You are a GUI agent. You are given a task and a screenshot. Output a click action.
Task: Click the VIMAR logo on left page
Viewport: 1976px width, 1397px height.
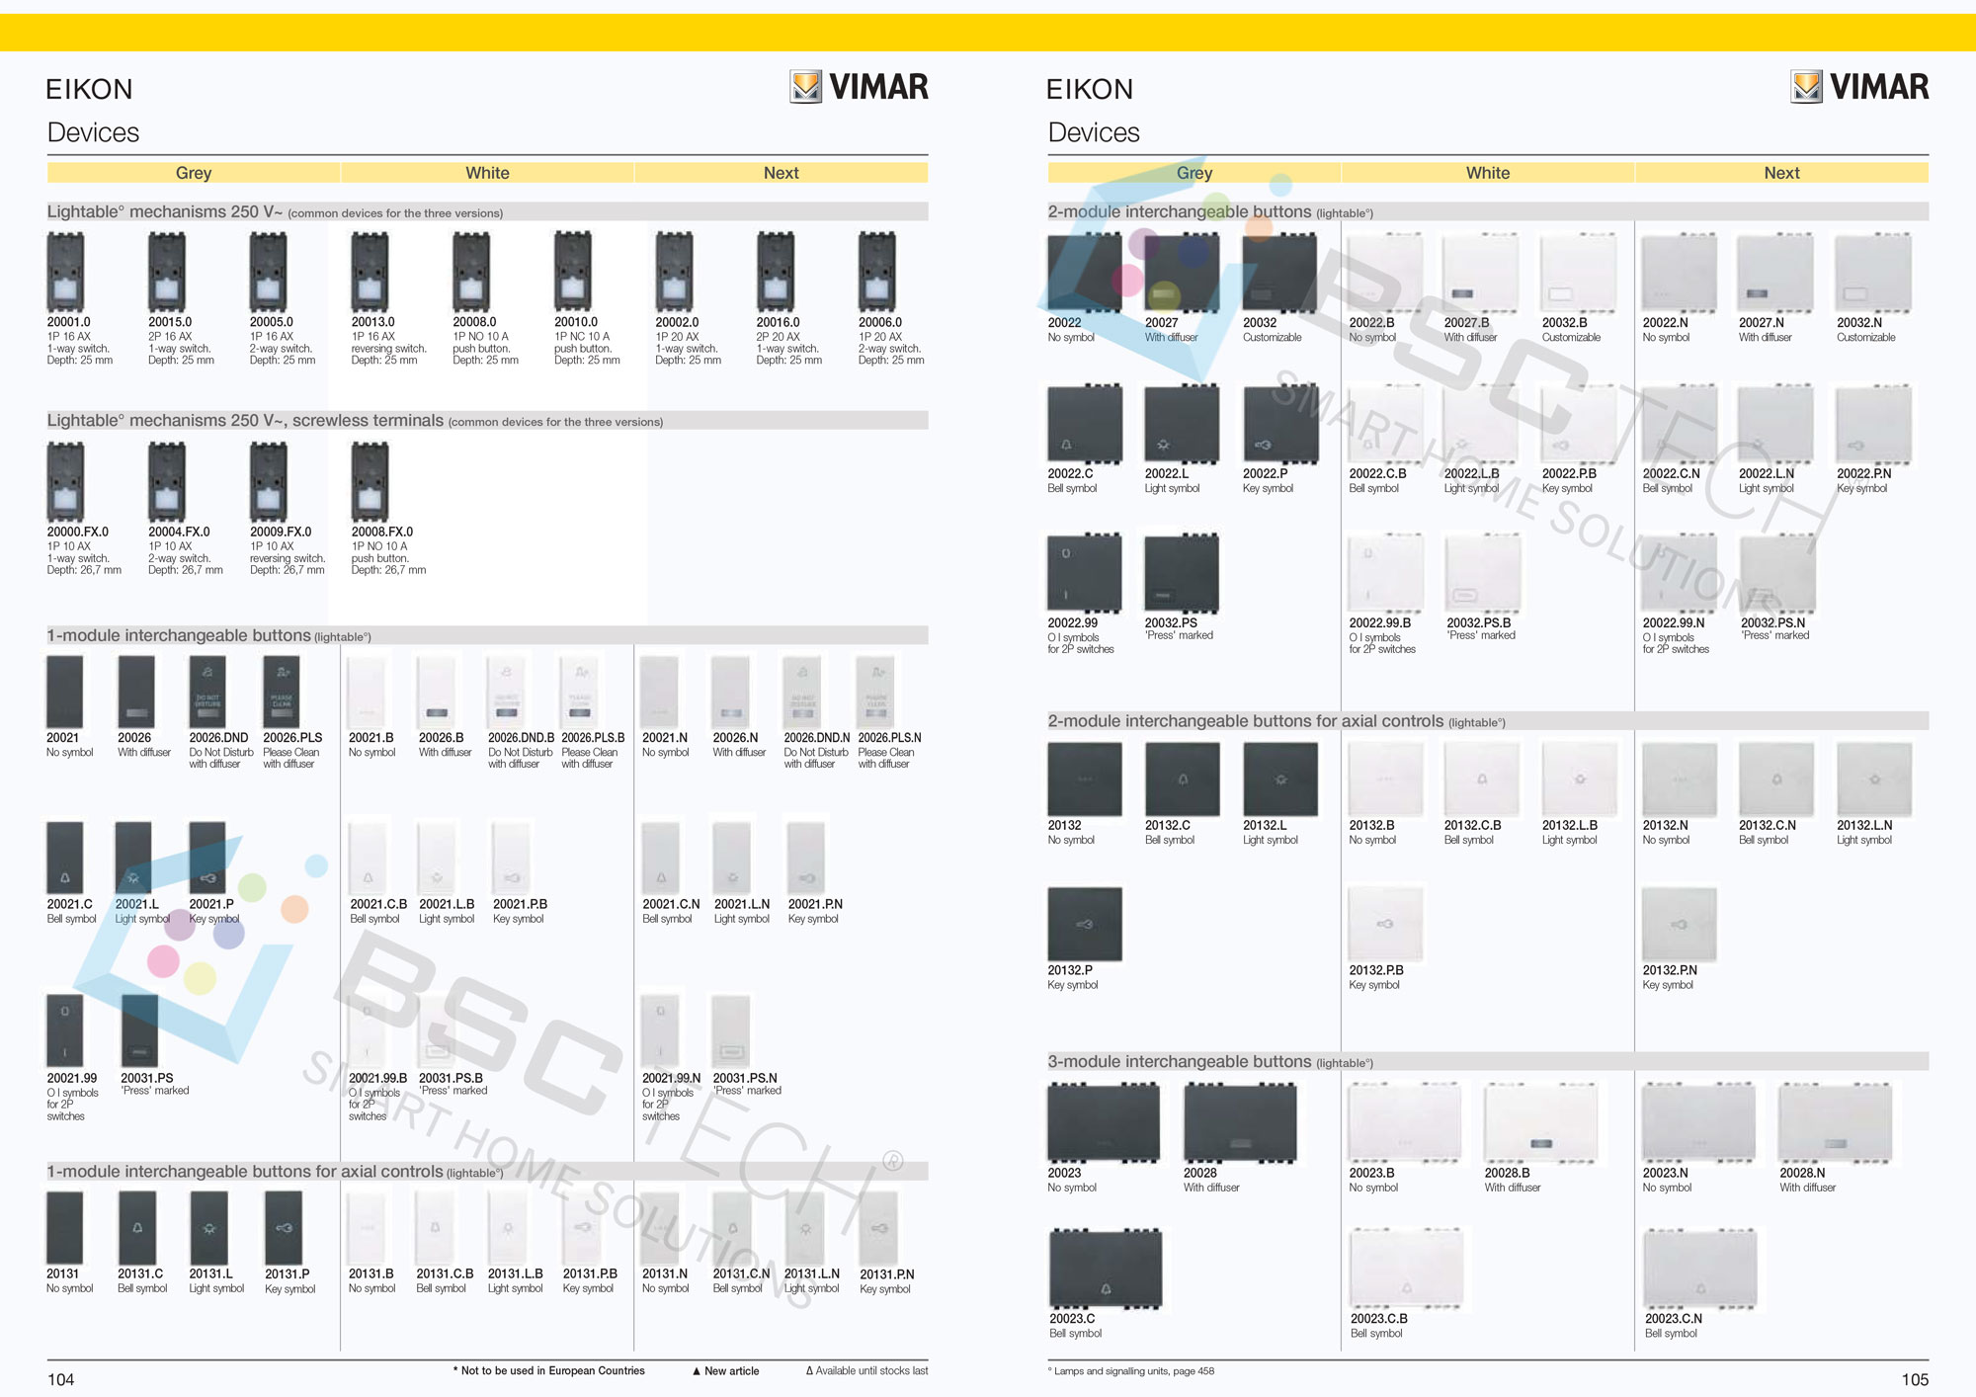[x=860, y=87]
